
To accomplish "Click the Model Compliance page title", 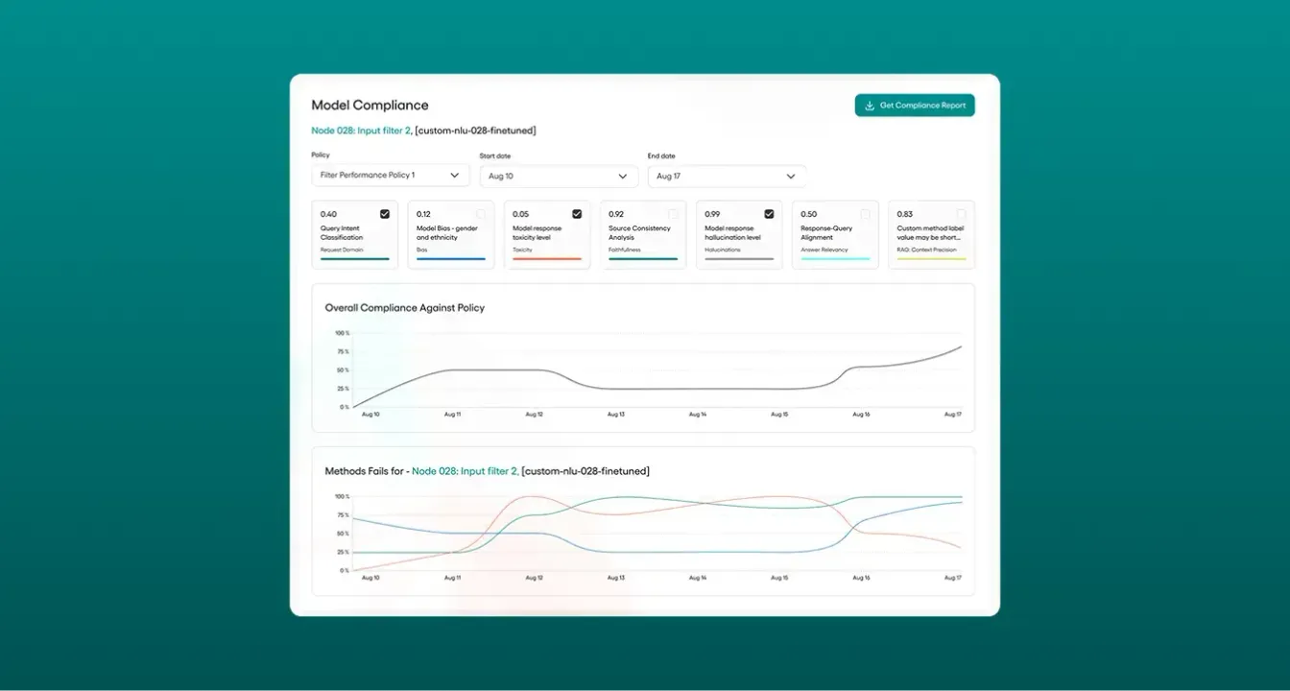I will (370, 106).
